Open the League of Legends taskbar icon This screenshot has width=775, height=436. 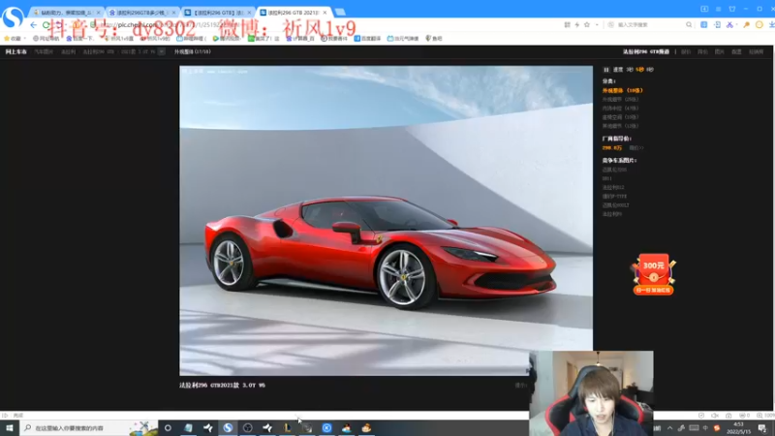click(x=287, y=428)
